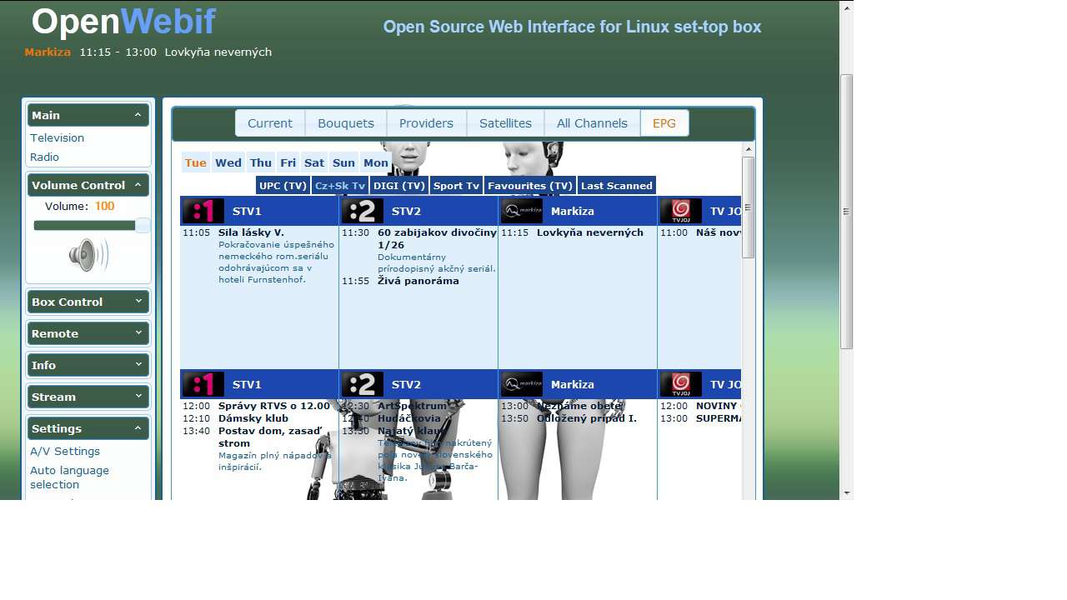Click the OpenWebif logo
Viewport: 1067px width, 600px height.
123,22
